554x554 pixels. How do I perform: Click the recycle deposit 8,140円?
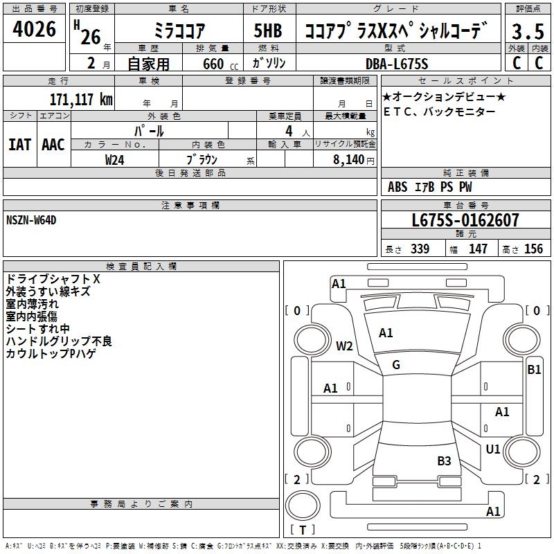[354, 160]
